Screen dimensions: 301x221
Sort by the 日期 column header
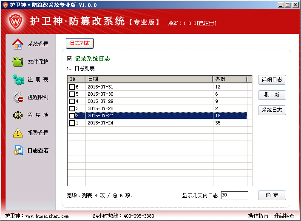149,79
